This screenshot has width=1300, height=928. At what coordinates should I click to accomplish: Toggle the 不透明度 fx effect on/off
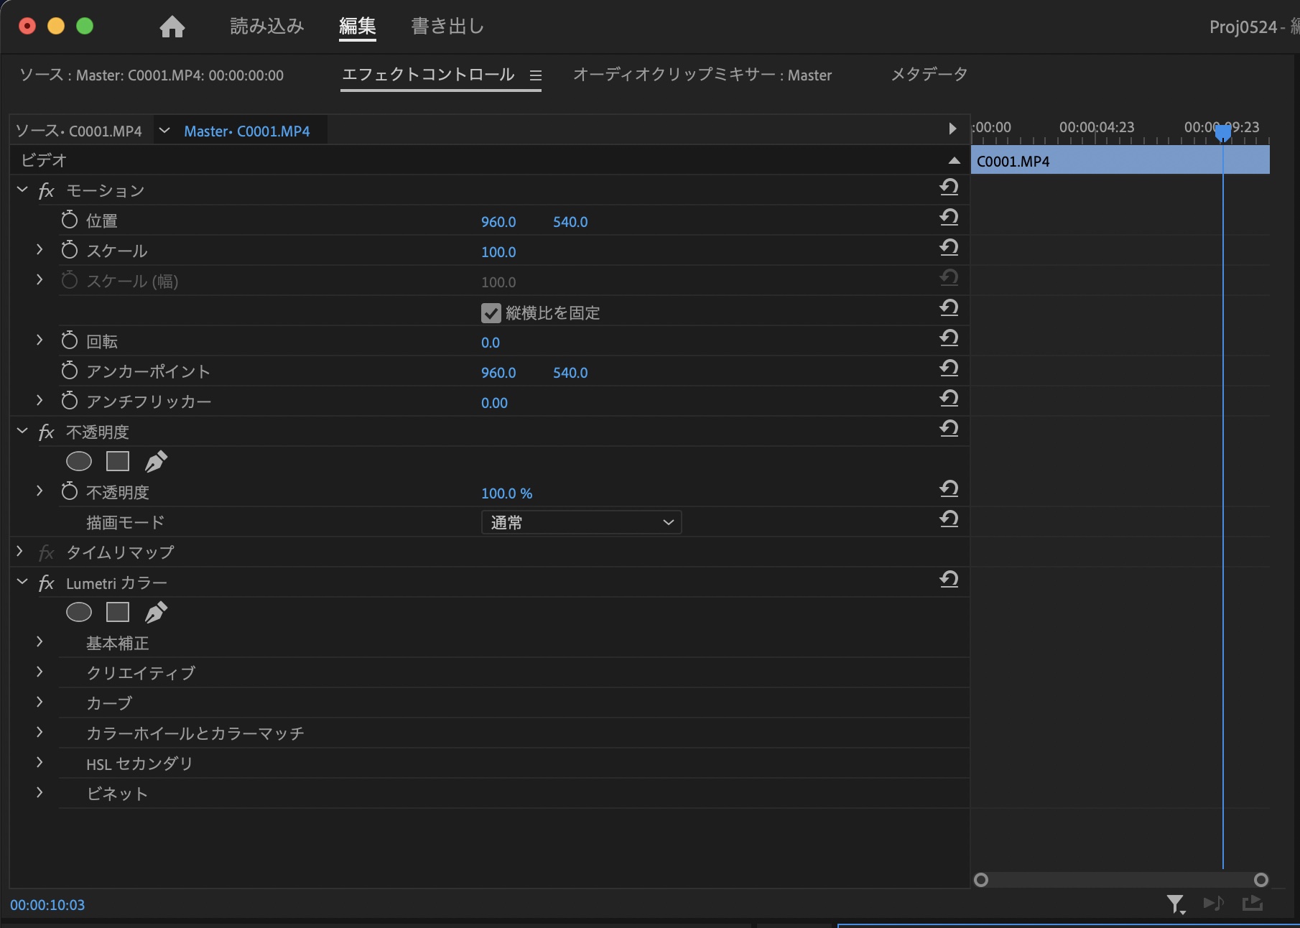[x=47, y=432]
